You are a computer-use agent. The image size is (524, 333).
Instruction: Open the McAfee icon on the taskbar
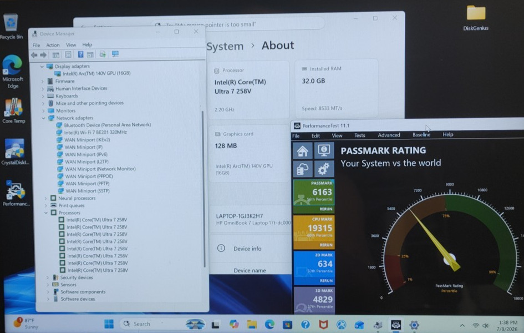(323, 324)
